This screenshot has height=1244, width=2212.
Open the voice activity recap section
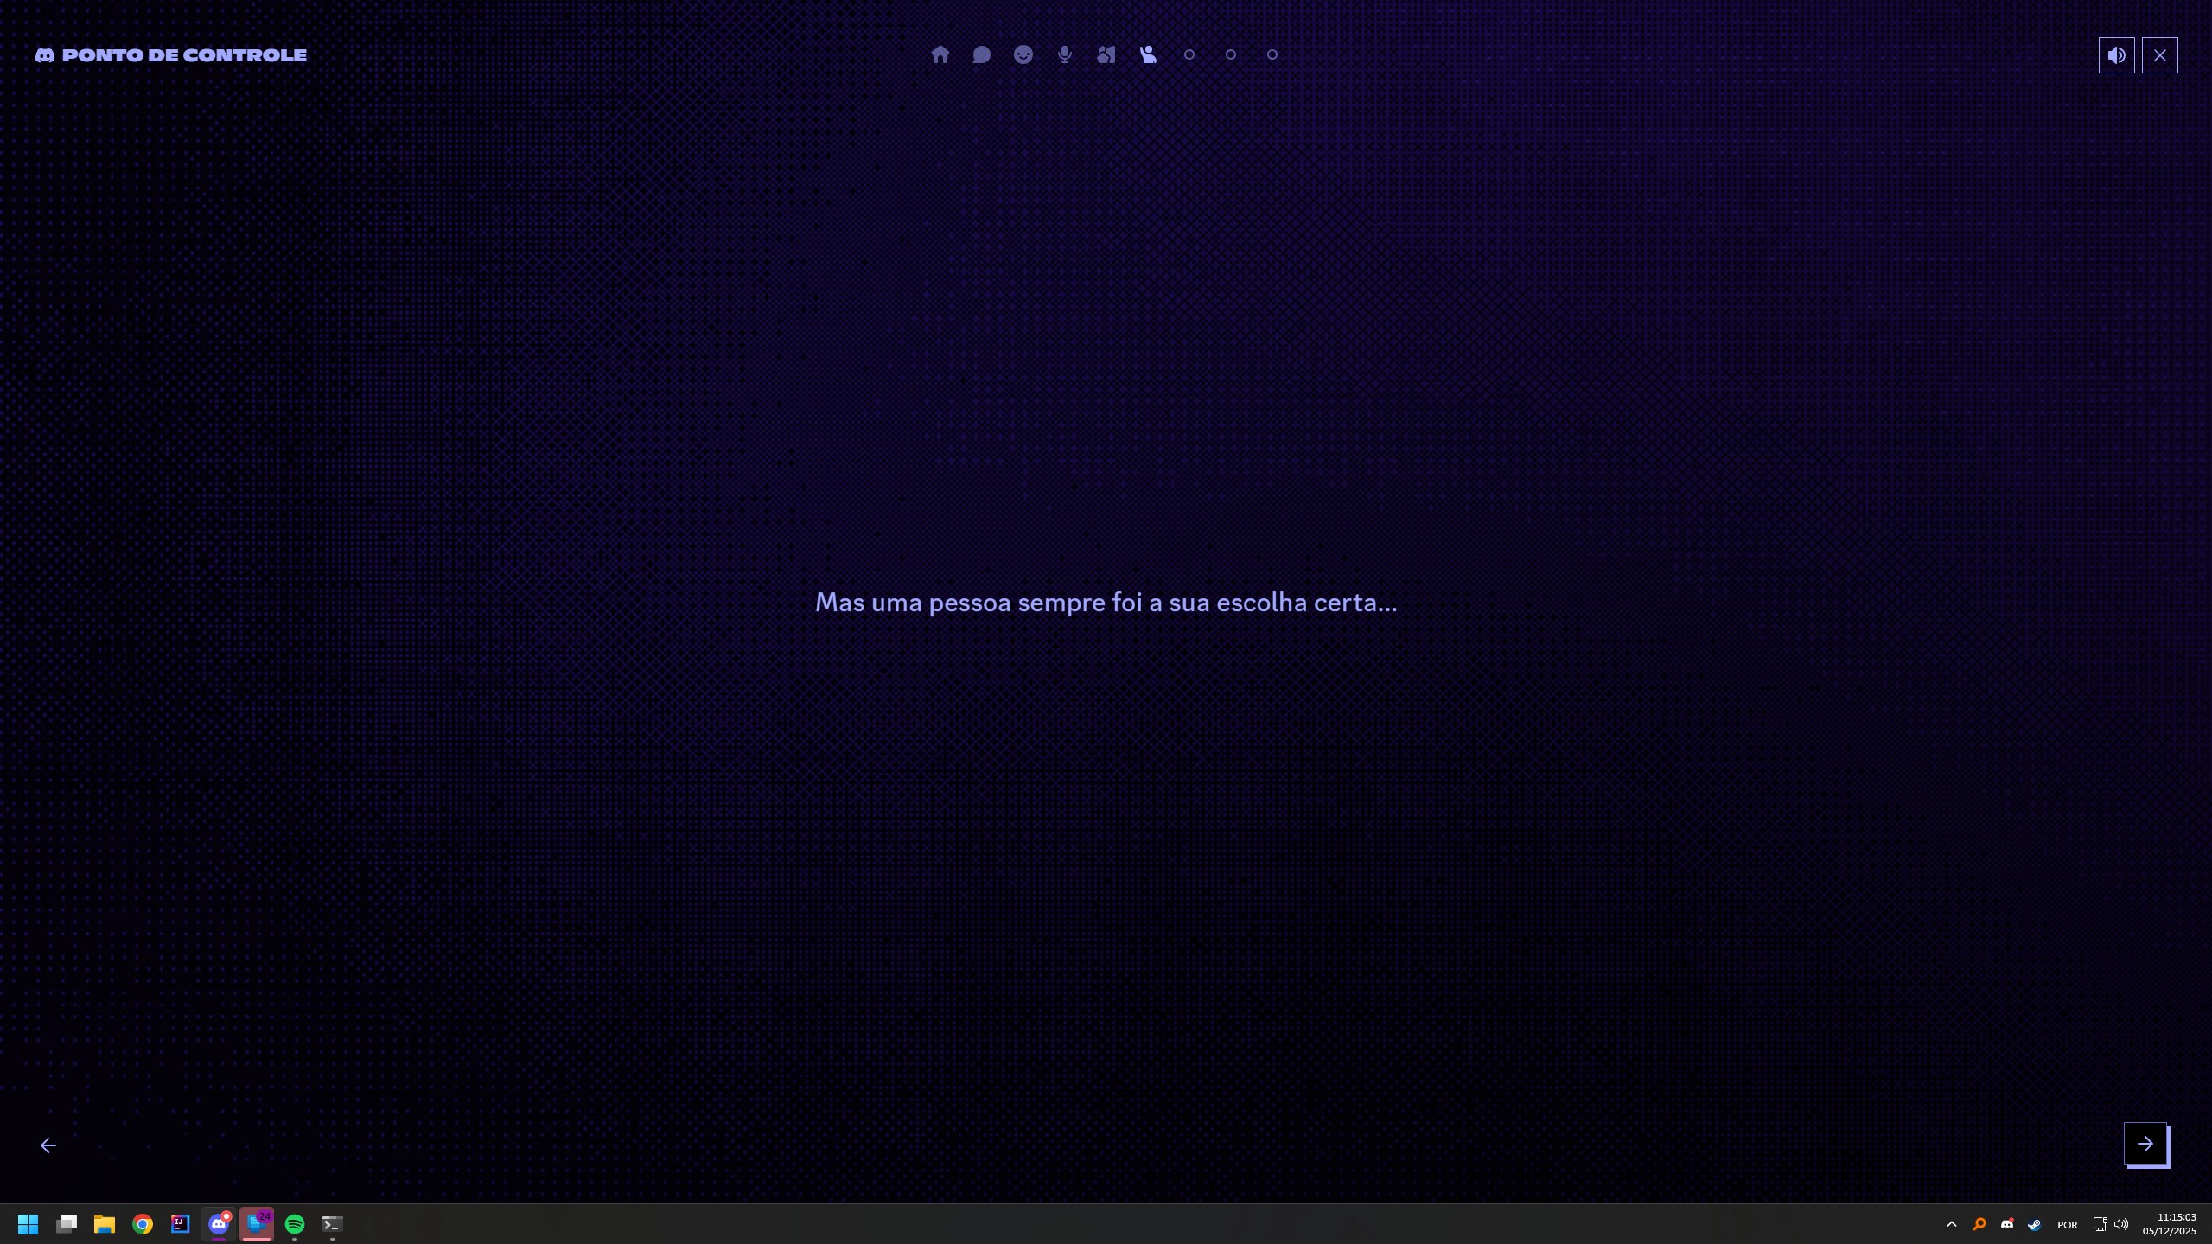point(1064,54)
